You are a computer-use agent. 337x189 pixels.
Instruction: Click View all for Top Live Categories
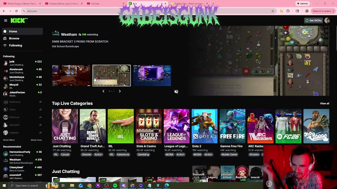coord(324,103)
